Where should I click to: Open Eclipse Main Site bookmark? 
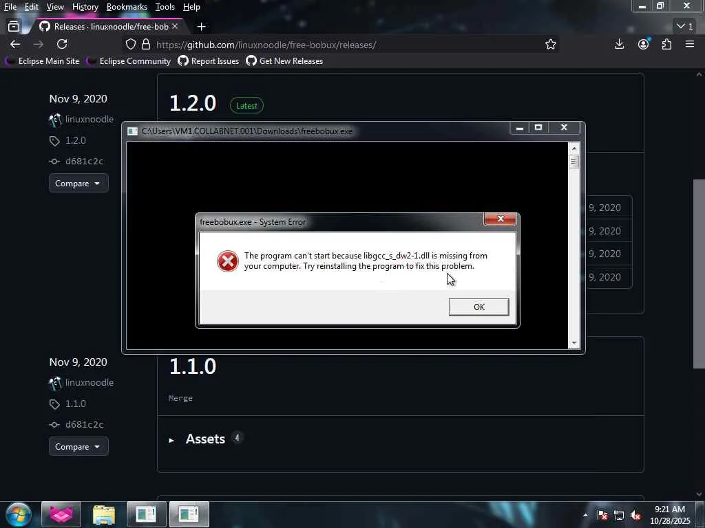click(42, 61)
